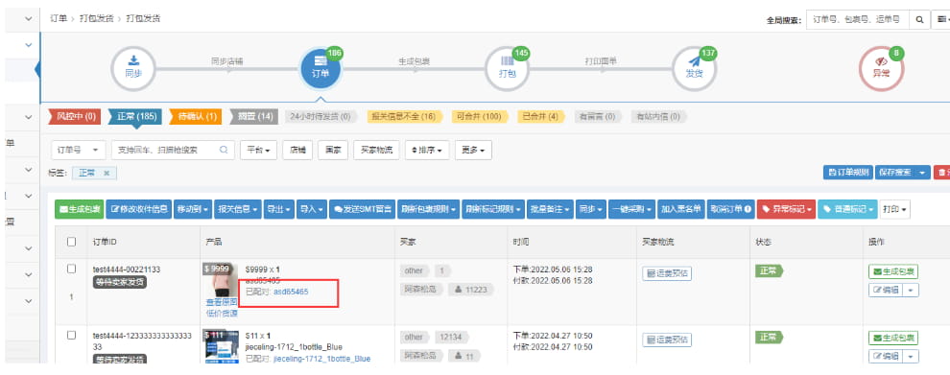Open the 刷新标记规则 dropdown

tap(493, 209)
